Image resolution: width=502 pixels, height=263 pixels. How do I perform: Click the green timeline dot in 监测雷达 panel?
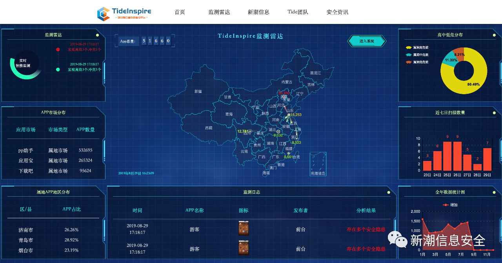point(58,69)
